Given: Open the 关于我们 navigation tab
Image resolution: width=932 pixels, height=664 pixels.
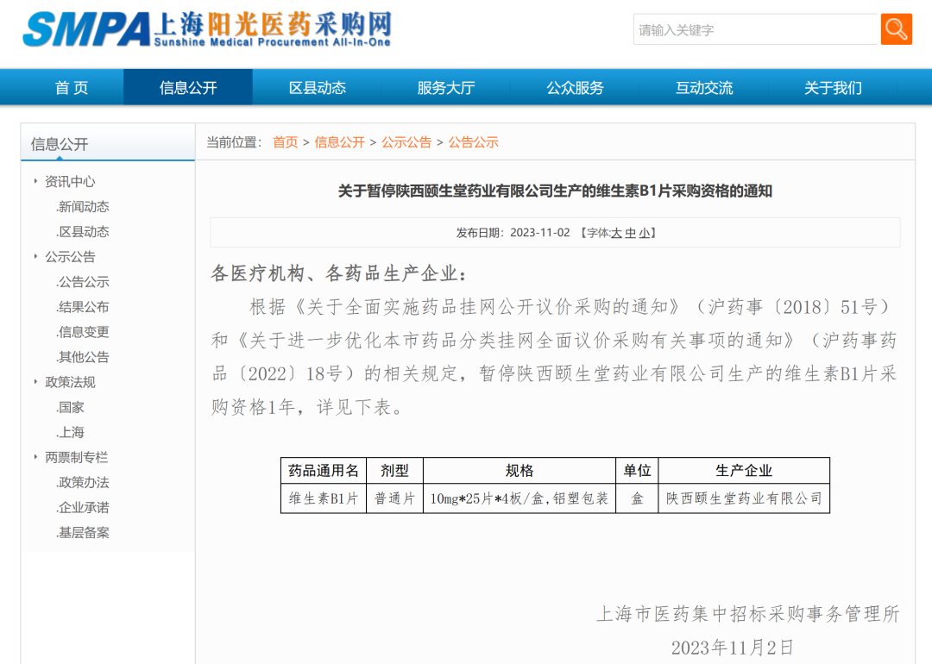Looking at the screenshot, I should pos(833,88).
